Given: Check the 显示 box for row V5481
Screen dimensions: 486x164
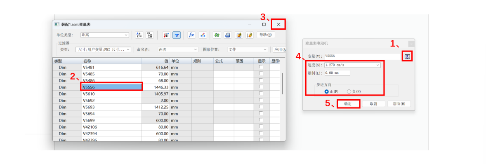Looking at the screenshot, I should [x=261, y=67].
